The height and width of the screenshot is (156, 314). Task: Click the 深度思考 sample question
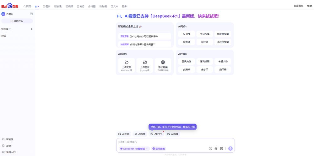[x=144, y=36]
